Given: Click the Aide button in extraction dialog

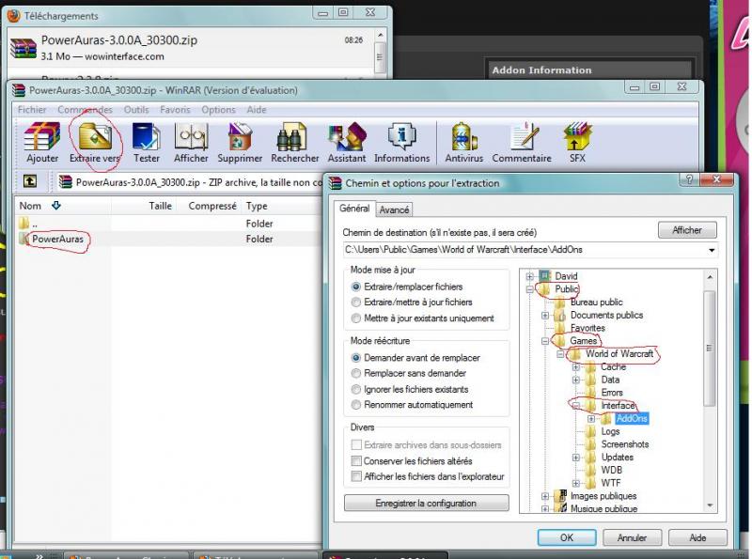Looking at the screenshot, I should (697, 537).
